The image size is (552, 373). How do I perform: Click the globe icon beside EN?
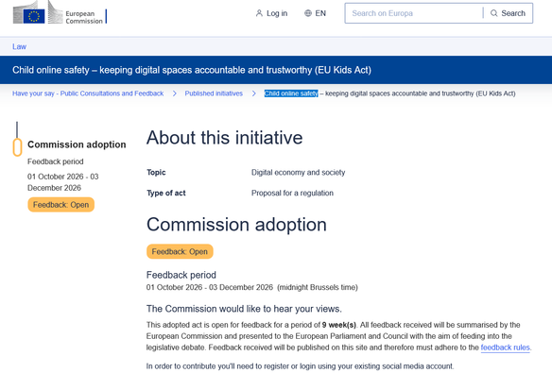tap(308, 13)
